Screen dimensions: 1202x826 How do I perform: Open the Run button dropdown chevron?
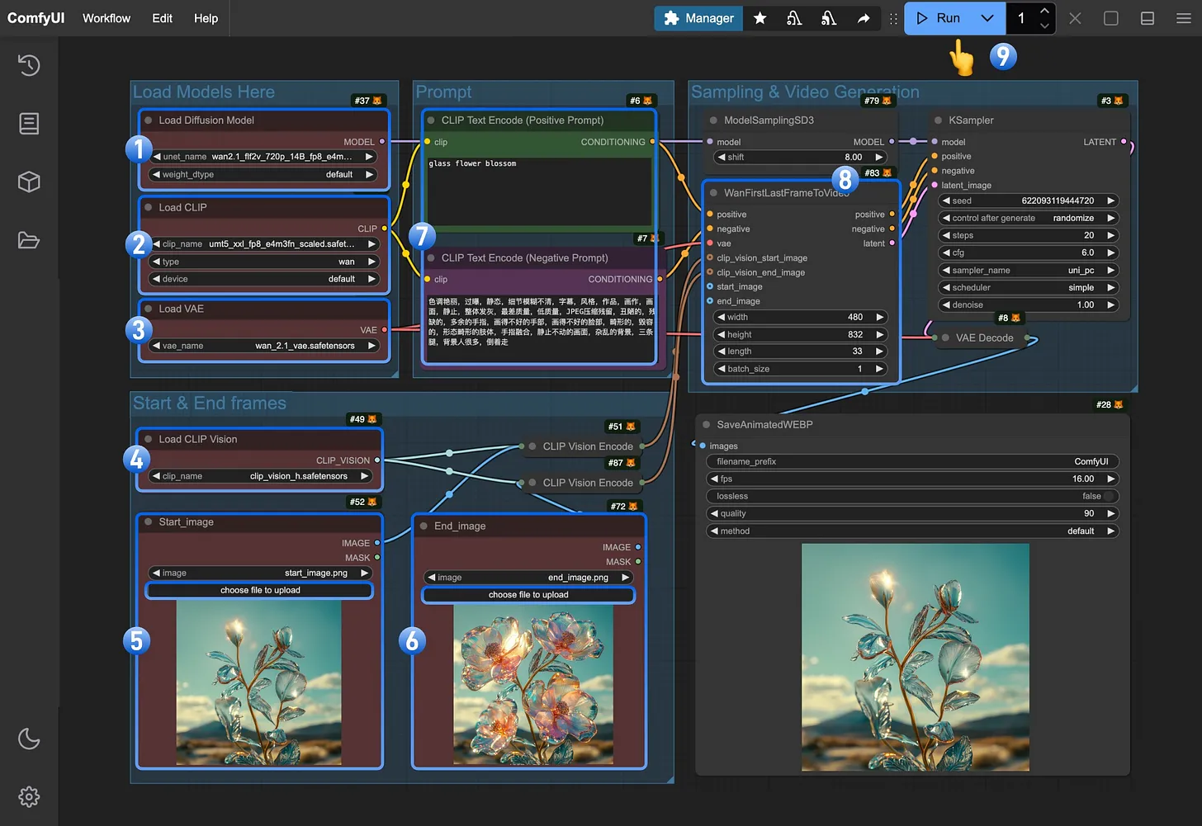pos(987,18)
